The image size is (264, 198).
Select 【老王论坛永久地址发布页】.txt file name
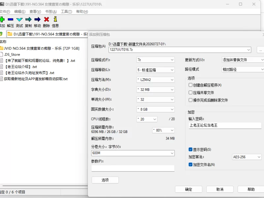(x=29, y=73)
